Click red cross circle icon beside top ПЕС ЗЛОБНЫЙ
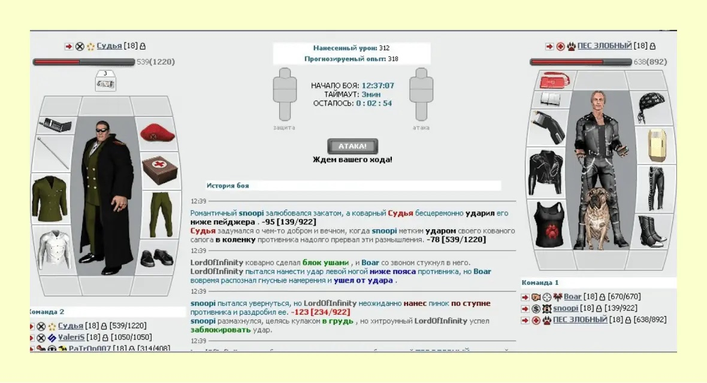 pyautogui.click(x=560, y=47)
